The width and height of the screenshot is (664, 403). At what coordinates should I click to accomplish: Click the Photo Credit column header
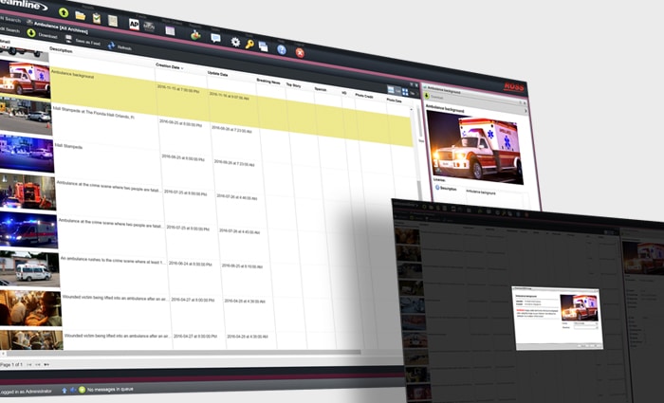click(364, 96)
